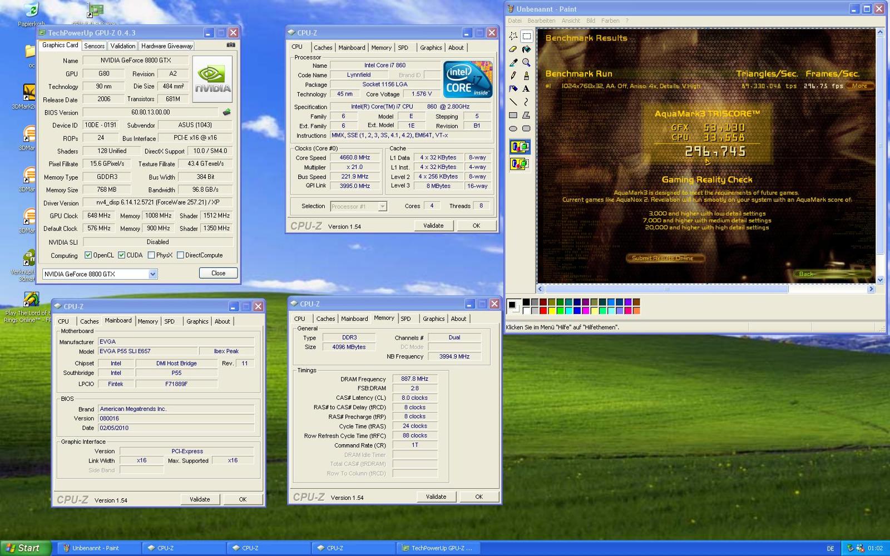Pick the bright green swatch in Paint palette
Image resolution: width=890 pixels, height=556 pixels.
(x=560, y=310)
